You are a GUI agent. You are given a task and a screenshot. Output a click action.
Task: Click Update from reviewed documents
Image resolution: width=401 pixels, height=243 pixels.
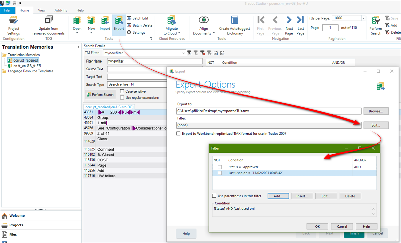49,25
